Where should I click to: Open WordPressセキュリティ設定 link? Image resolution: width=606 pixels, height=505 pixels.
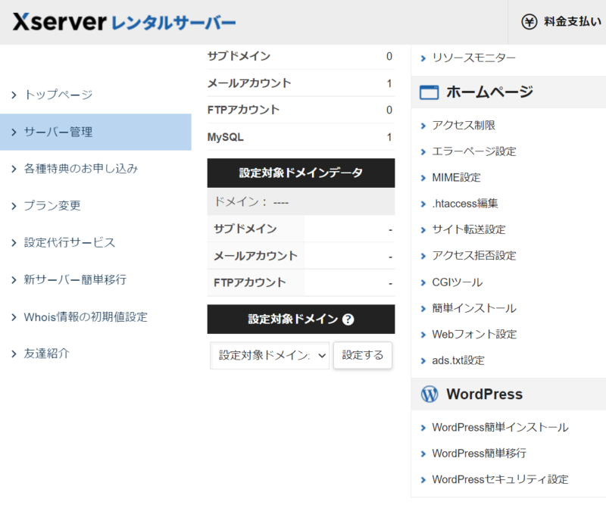click(x=500, y=479)
